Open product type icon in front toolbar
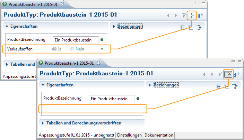Image resolution: width=244 pixels, height=140 pixels. click(220, 74)
